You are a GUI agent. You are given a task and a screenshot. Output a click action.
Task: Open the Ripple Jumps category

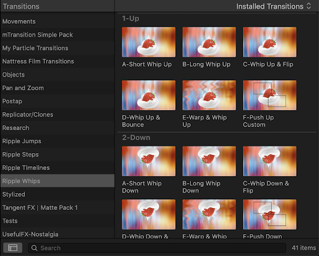pos(57,141)
